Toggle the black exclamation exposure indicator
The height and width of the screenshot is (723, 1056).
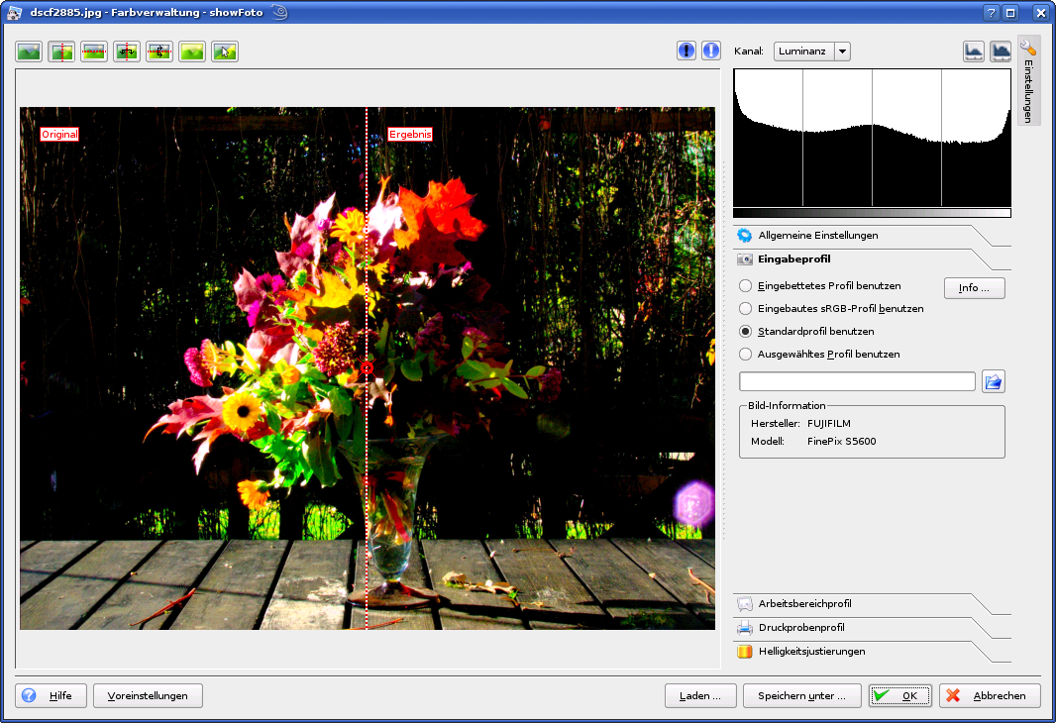[x=686, y=52]
